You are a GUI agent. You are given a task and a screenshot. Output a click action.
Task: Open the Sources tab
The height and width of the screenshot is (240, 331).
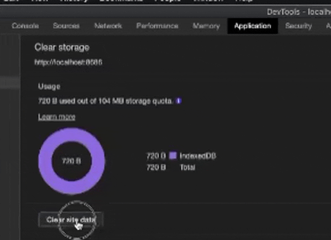pos(66,26)
